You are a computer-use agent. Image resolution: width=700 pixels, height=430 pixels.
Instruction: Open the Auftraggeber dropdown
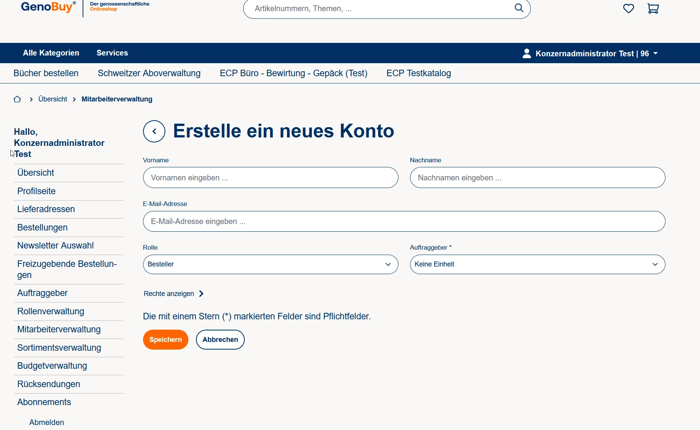(x=537, y=264)
